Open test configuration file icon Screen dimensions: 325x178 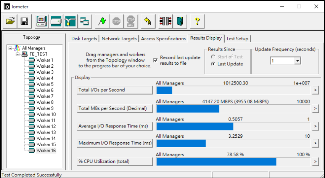point(10,21)
